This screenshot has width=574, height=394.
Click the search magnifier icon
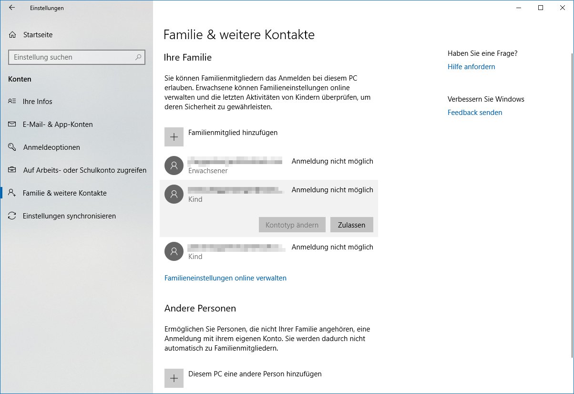(138, 57)
